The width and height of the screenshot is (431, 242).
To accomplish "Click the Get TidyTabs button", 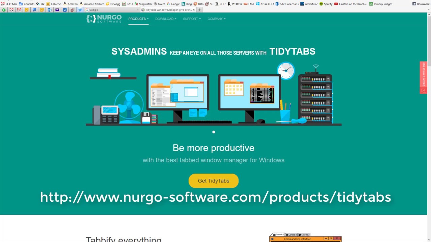I will (x=213, y=181).
